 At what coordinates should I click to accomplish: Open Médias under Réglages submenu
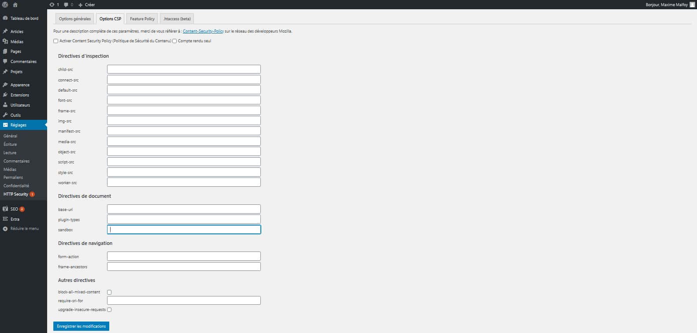pyautogui.click(x=10, y=170)
